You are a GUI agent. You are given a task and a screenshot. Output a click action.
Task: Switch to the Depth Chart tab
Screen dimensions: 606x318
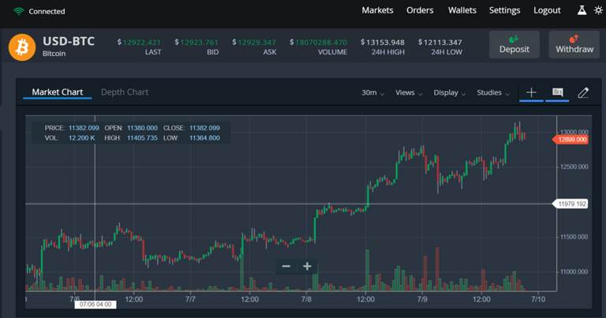[125, 92]
